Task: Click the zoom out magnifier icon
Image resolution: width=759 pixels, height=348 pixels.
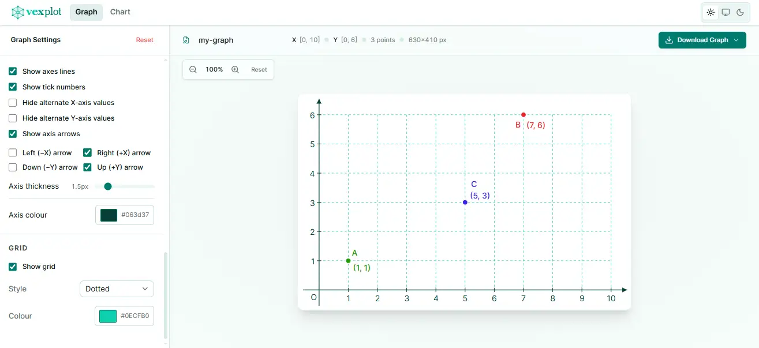Action: coord(193,69)
